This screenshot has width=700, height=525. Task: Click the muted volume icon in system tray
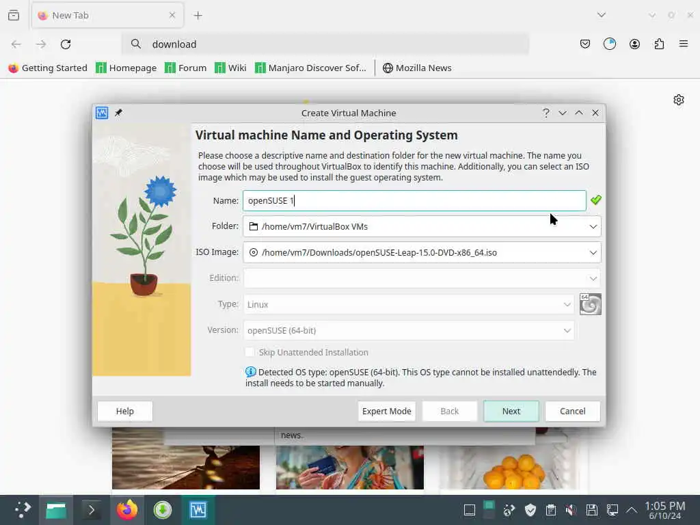click(571, 510)
